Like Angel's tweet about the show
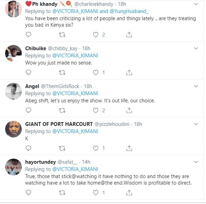 [96, 110]
